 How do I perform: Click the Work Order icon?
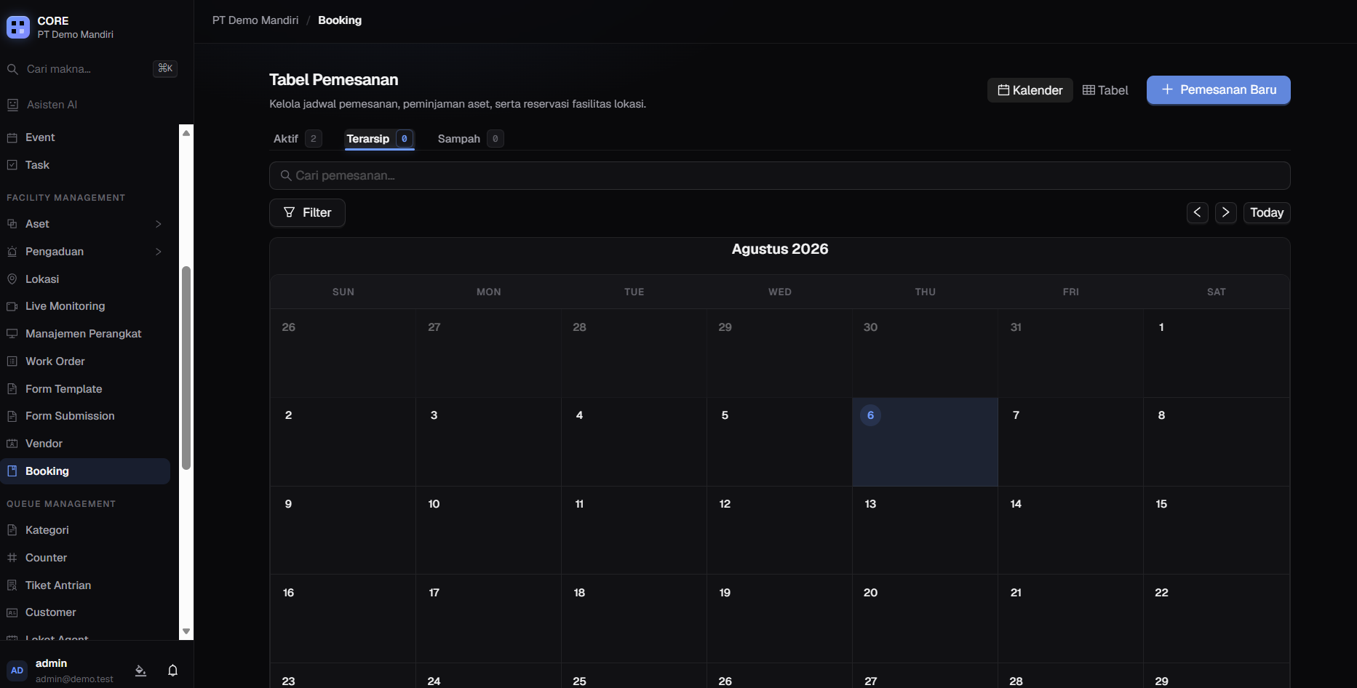12,361
